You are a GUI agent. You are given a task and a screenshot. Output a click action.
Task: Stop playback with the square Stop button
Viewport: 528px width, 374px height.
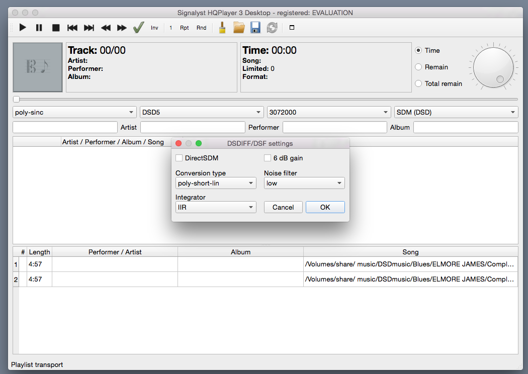click(56, 28)
